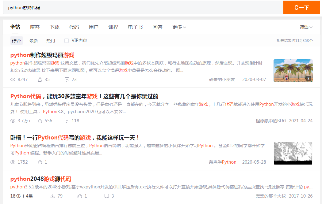The image size is (322, 204).
Task: Click the 18KB file size text
Action: [15, 196]
